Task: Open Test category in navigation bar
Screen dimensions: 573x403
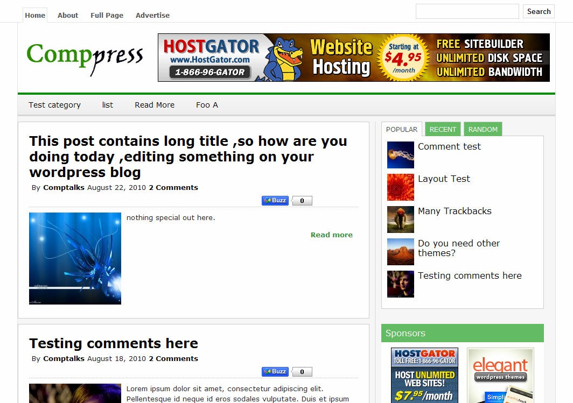Action: tap(54, 105)
